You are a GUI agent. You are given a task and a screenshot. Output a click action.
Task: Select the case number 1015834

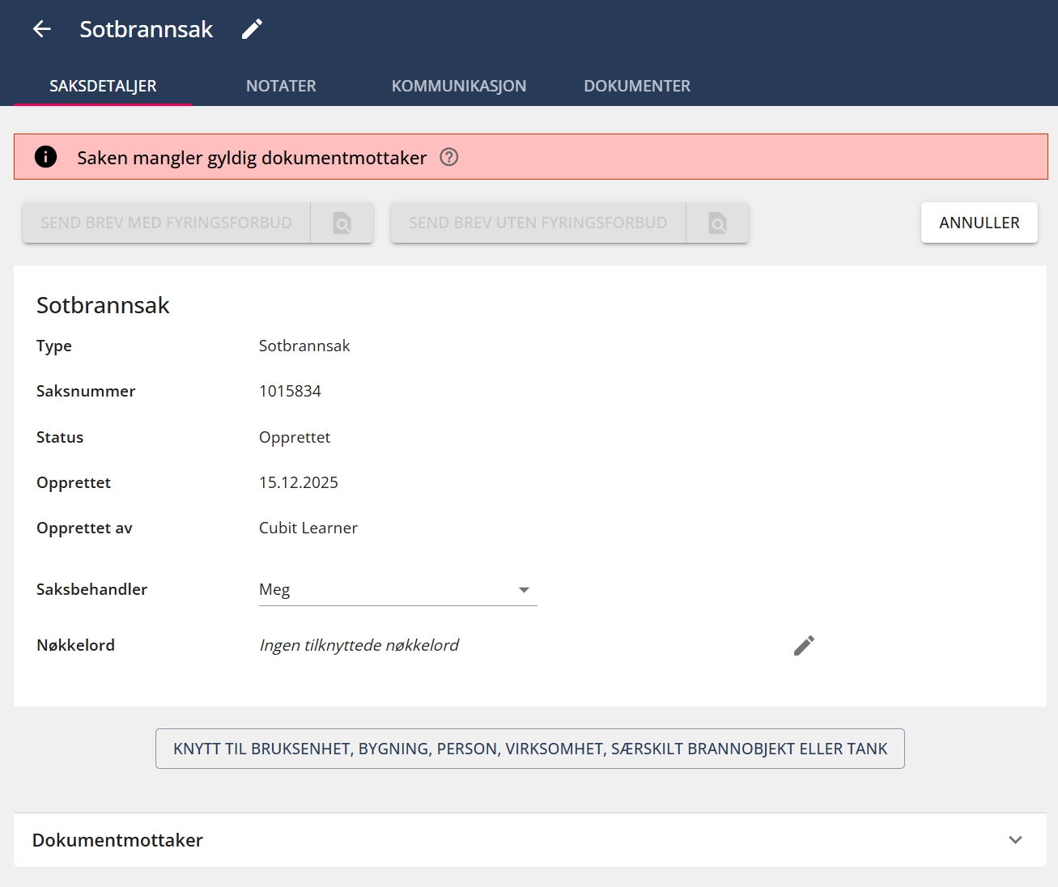(x=290, y=391)
